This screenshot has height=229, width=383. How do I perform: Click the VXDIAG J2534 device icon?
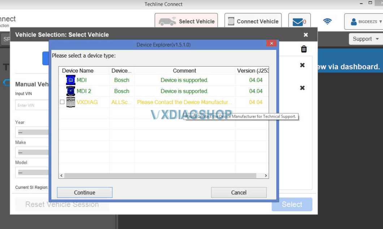[x=71, y=102]
